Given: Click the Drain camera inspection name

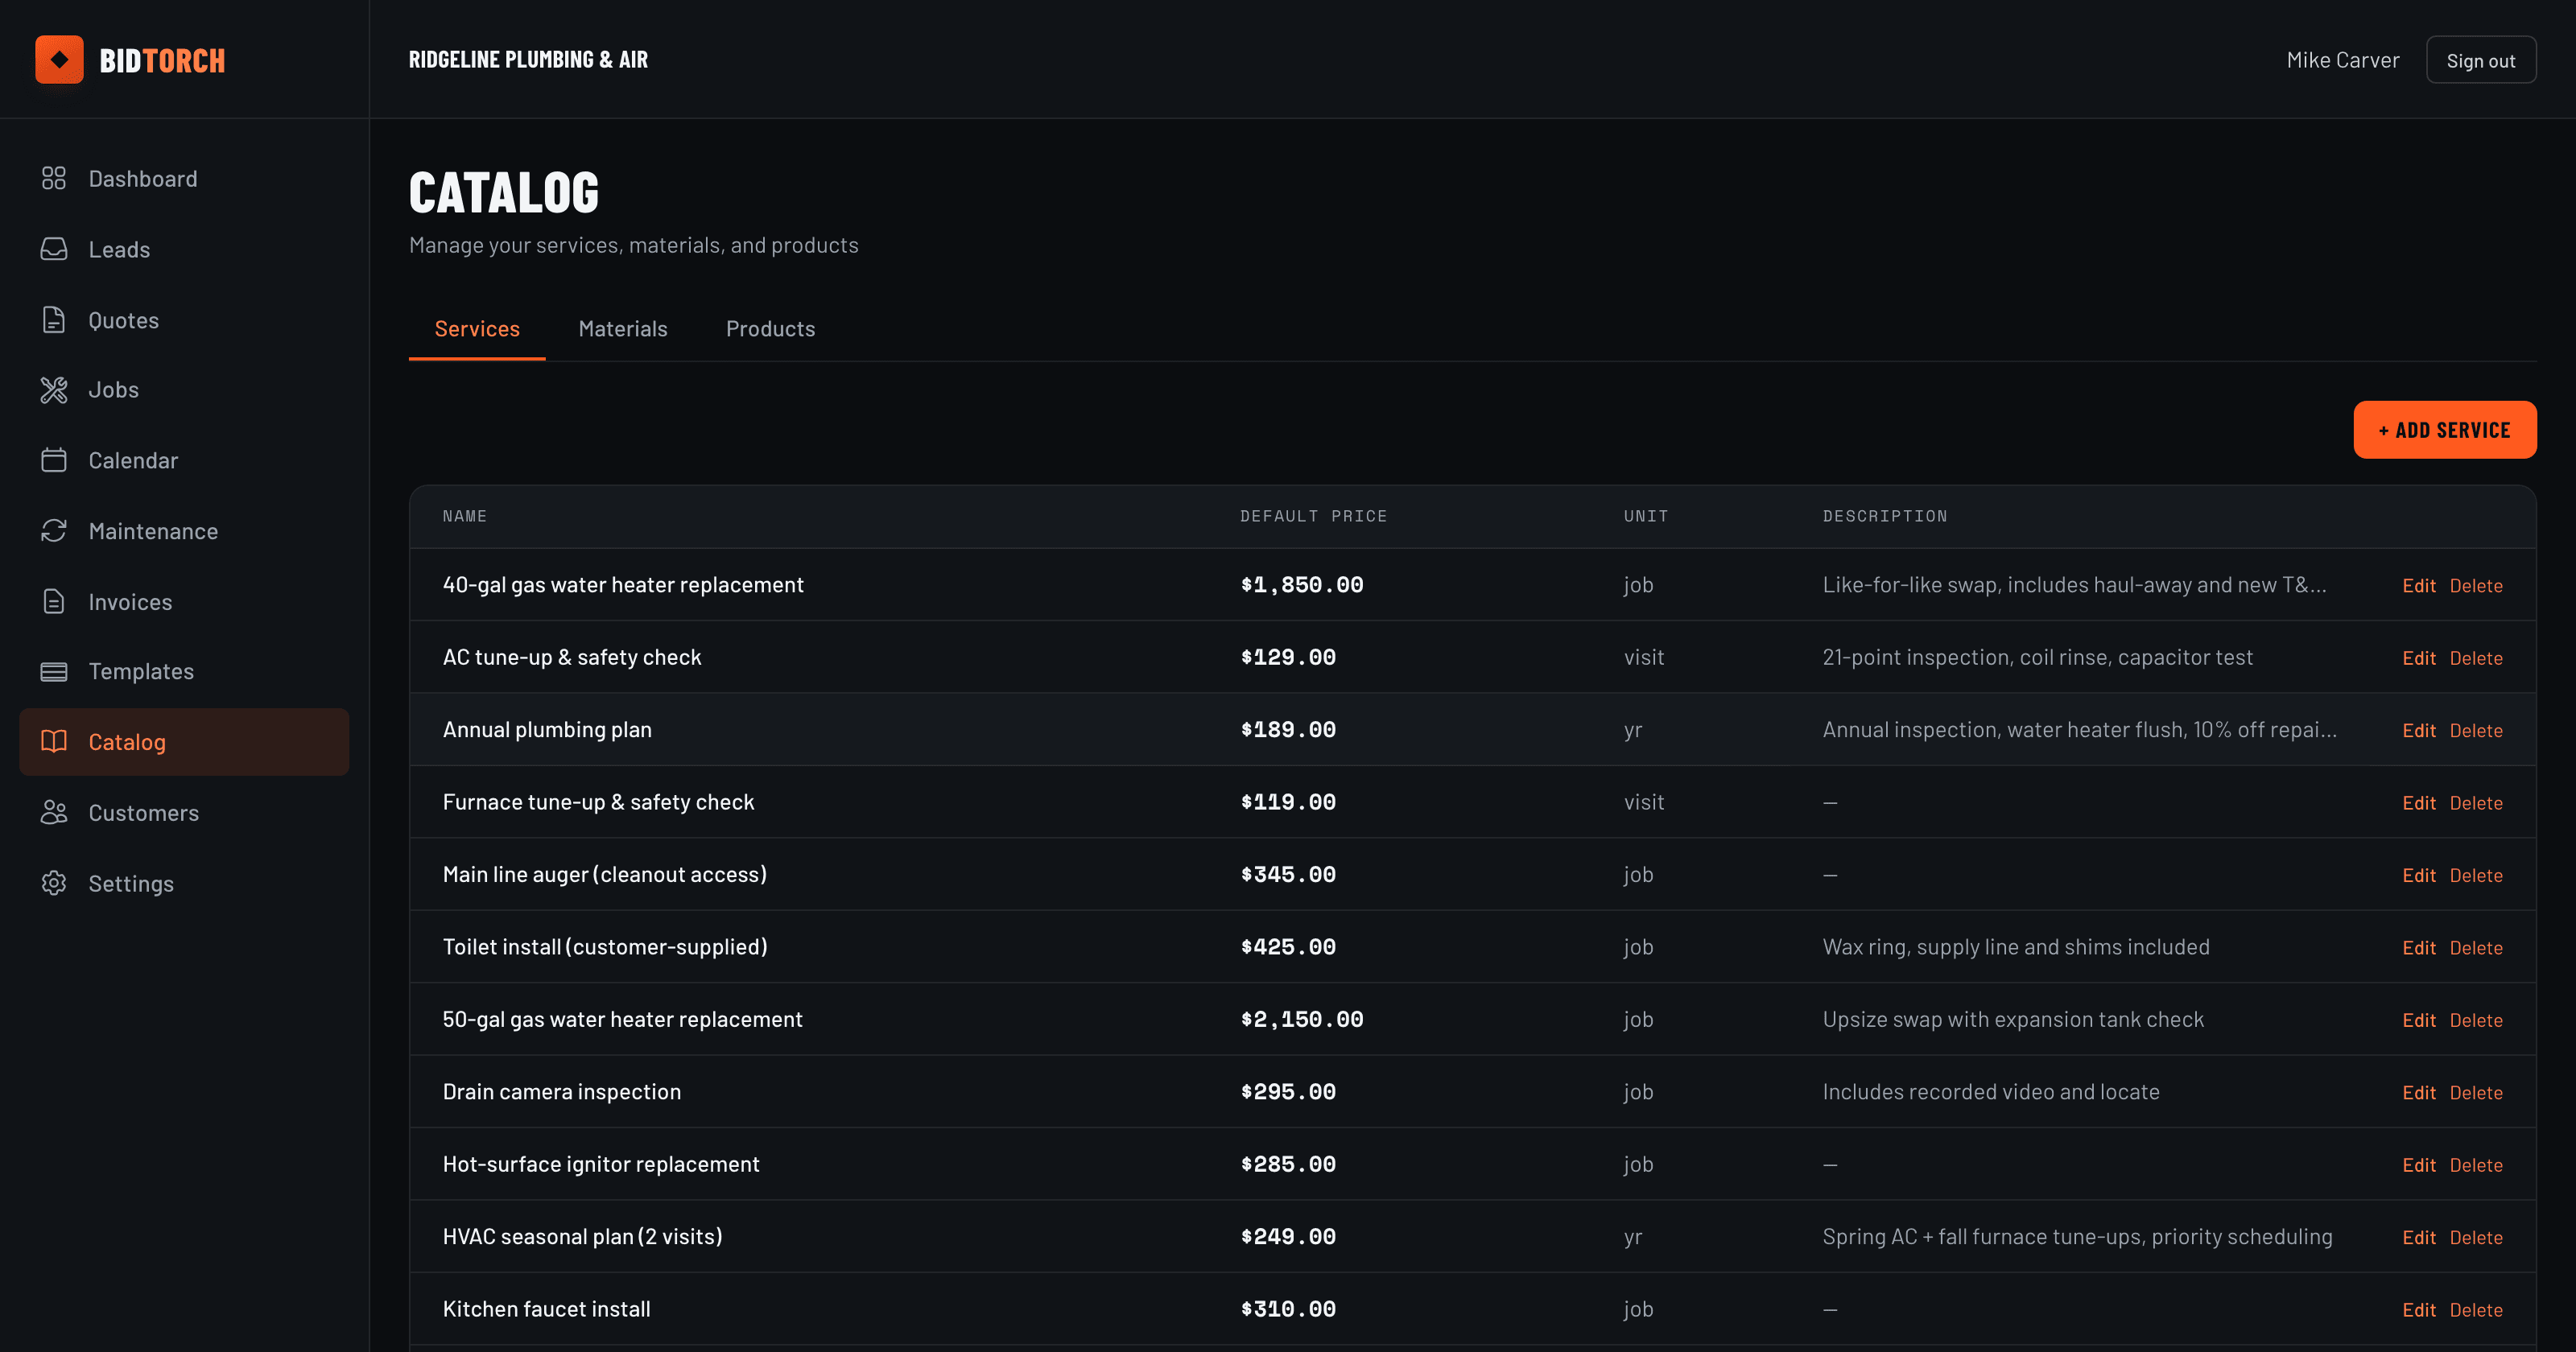Looking at the screenshot, I should point(561,1092).
